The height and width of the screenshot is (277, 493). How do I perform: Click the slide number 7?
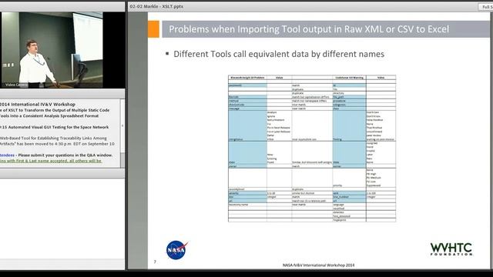pos(155,262)
